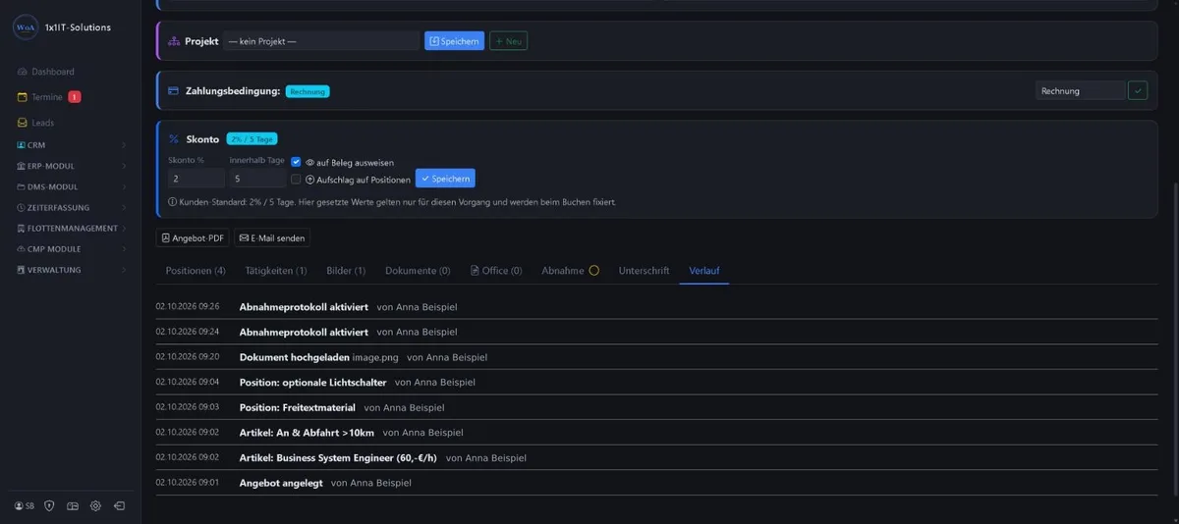
Task: Click the 2% / 5 Tage badge
Action: click(x=253, y=139)
